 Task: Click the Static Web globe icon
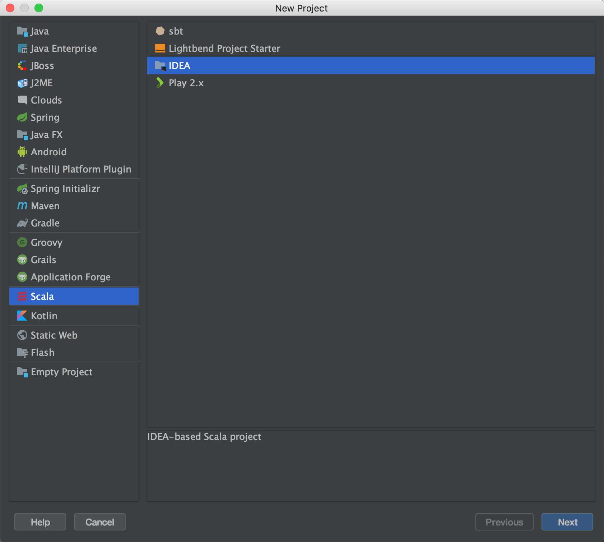tap(22, 335)
